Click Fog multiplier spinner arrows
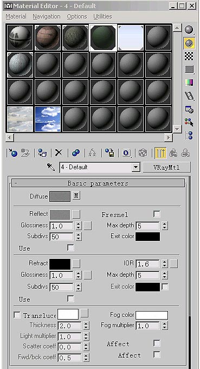The width and height of the screenshot is (200, 369). click(165, 326)
